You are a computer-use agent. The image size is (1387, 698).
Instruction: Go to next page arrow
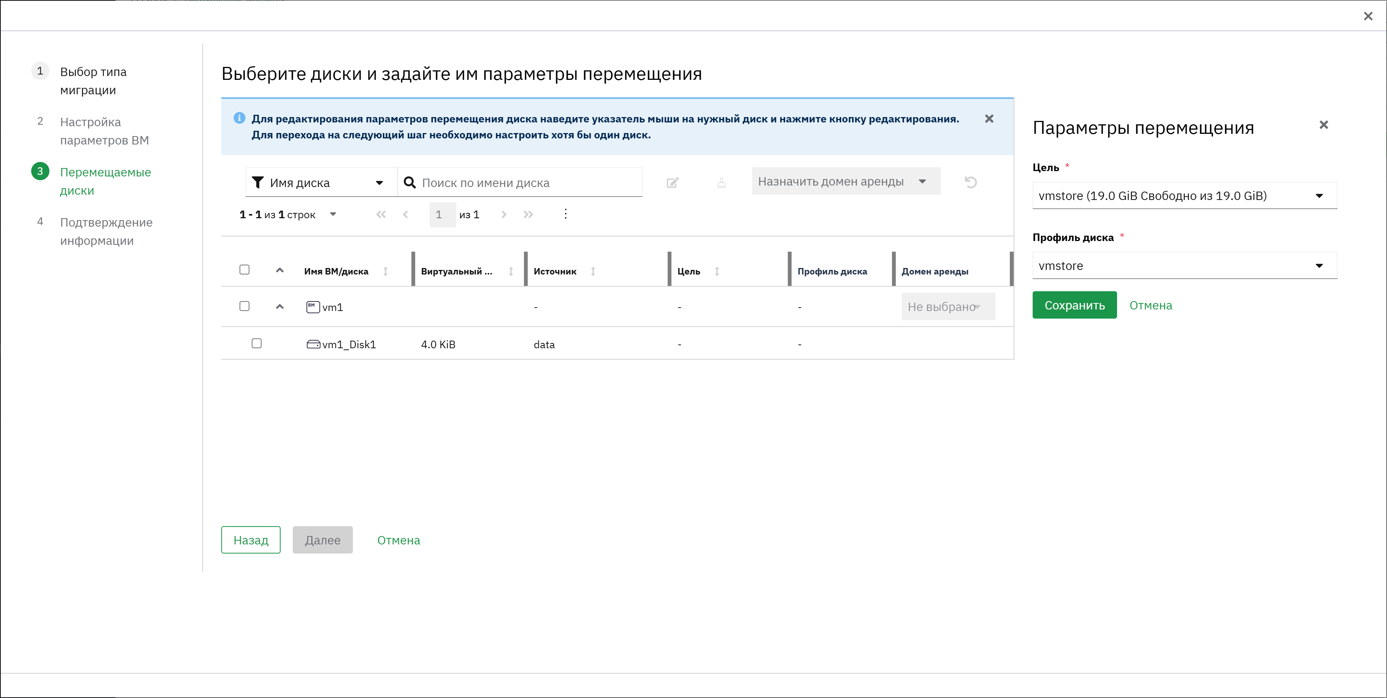point(504,214)
